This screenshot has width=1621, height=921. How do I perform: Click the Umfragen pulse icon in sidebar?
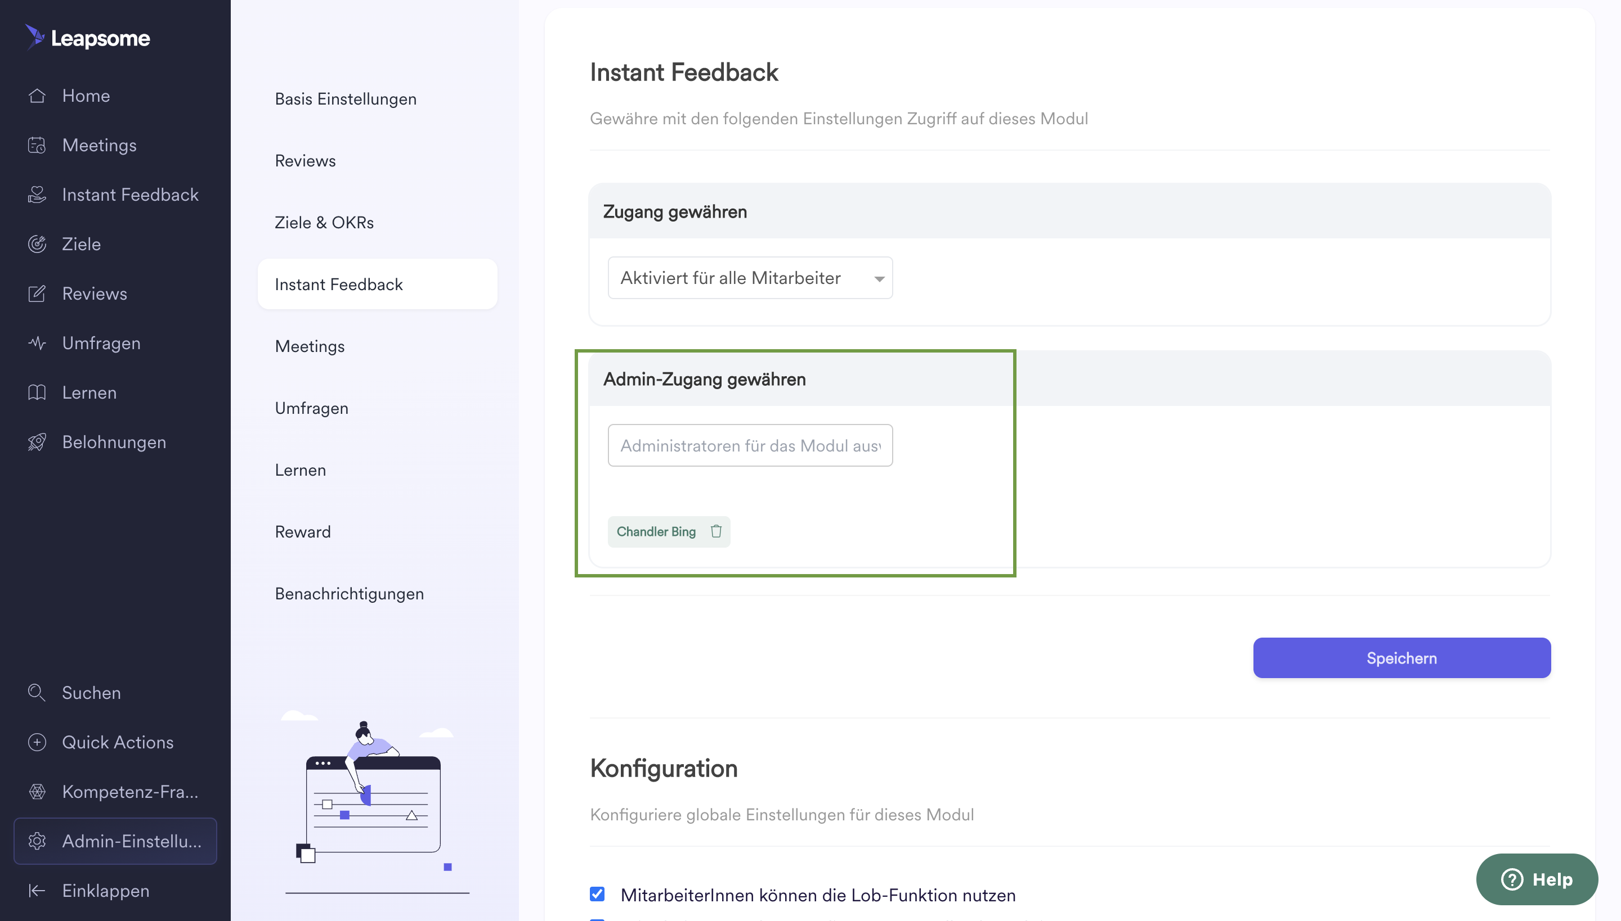pos(37,343)
